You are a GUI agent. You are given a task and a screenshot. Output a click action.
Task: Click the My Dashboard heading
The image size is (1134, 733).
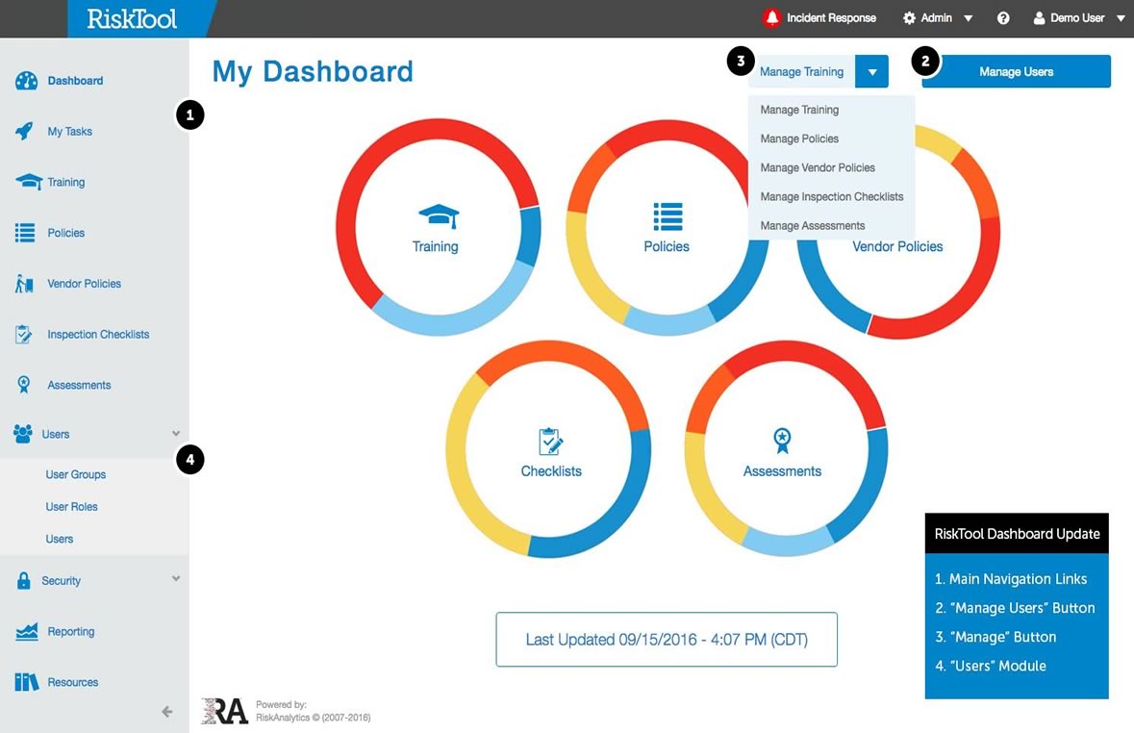pyautogui.click(x=313, y=71)
